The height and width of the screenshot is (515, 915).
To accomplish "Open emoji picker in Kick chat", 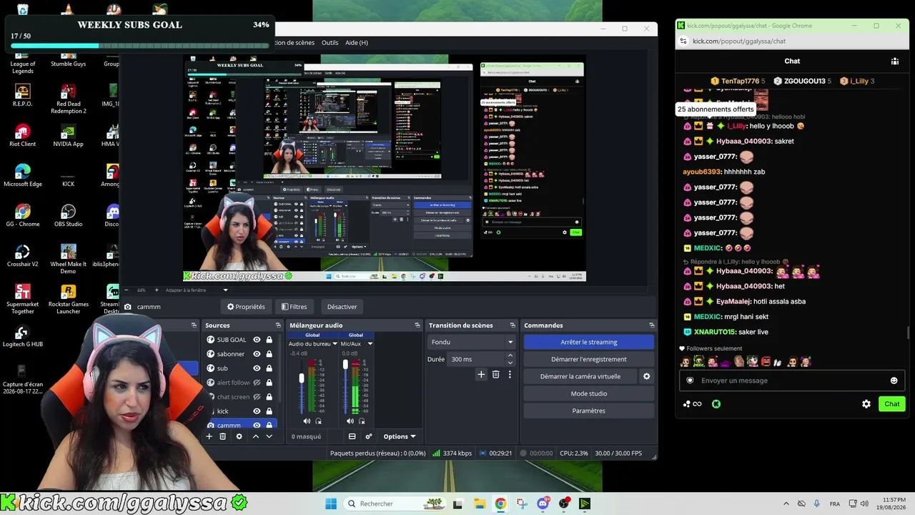I will 894,381.
